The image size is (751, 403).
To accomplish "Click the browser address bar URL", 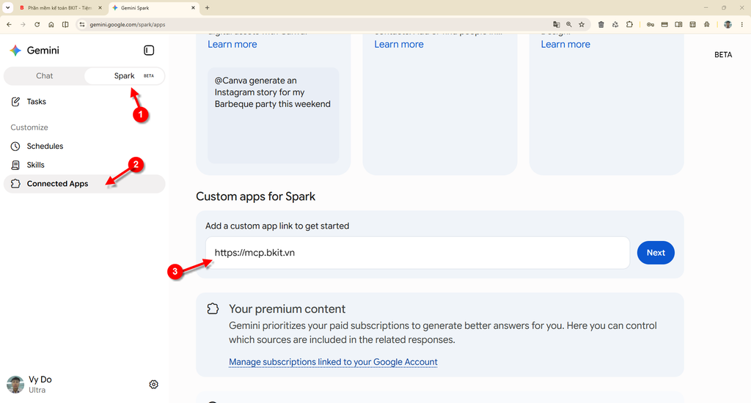I will pos(128,24).
